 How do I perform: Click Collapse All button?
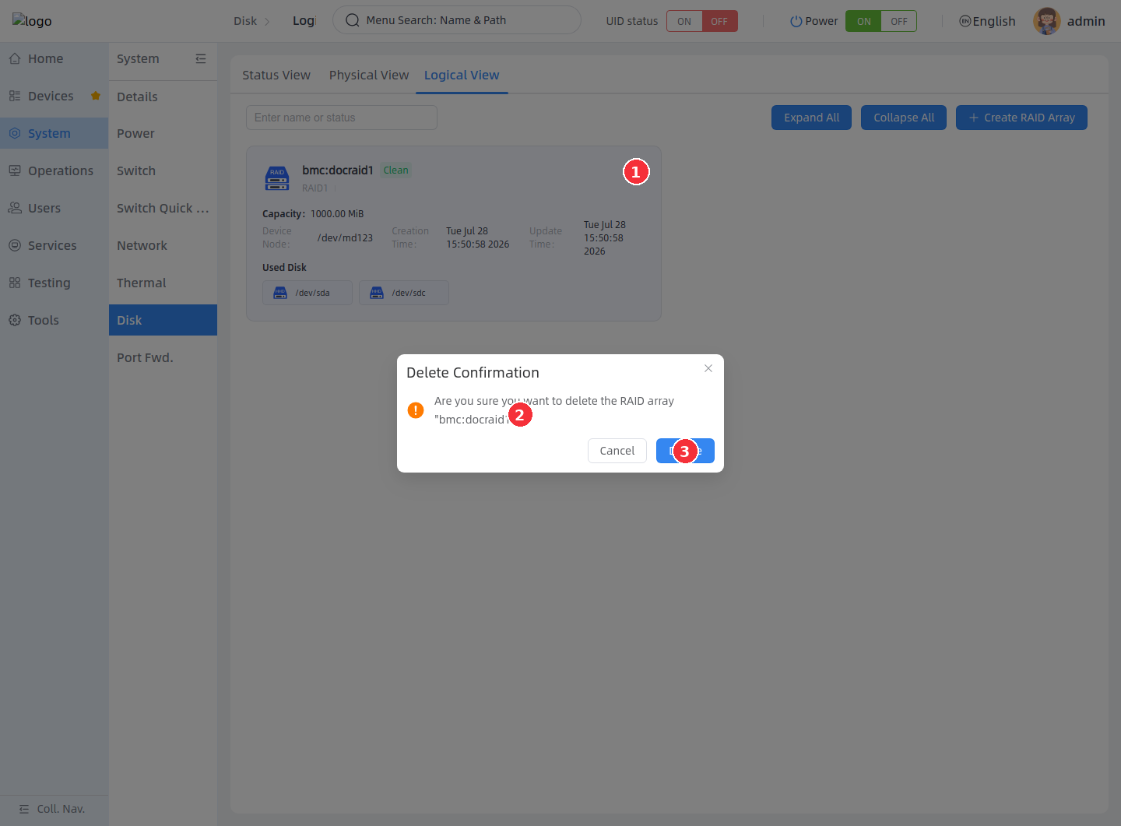point(904,118)
